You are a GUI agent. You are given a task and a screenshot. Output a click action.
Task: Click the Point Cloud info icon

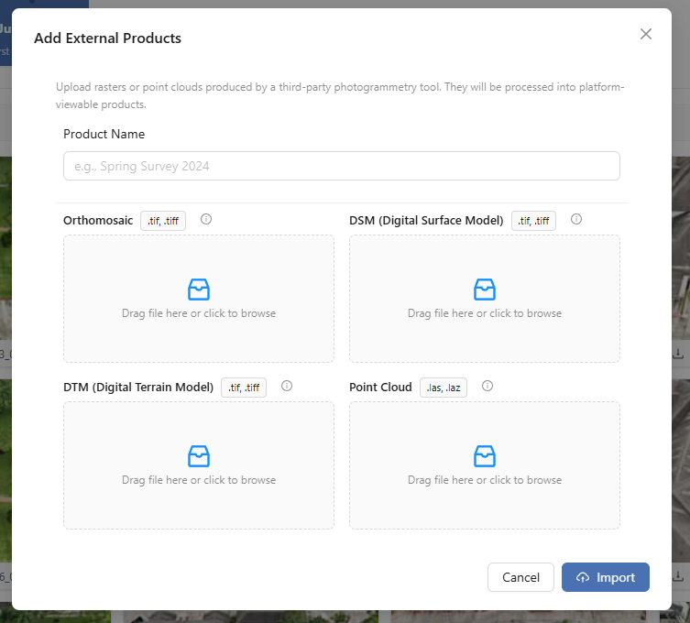pos(487,386)
